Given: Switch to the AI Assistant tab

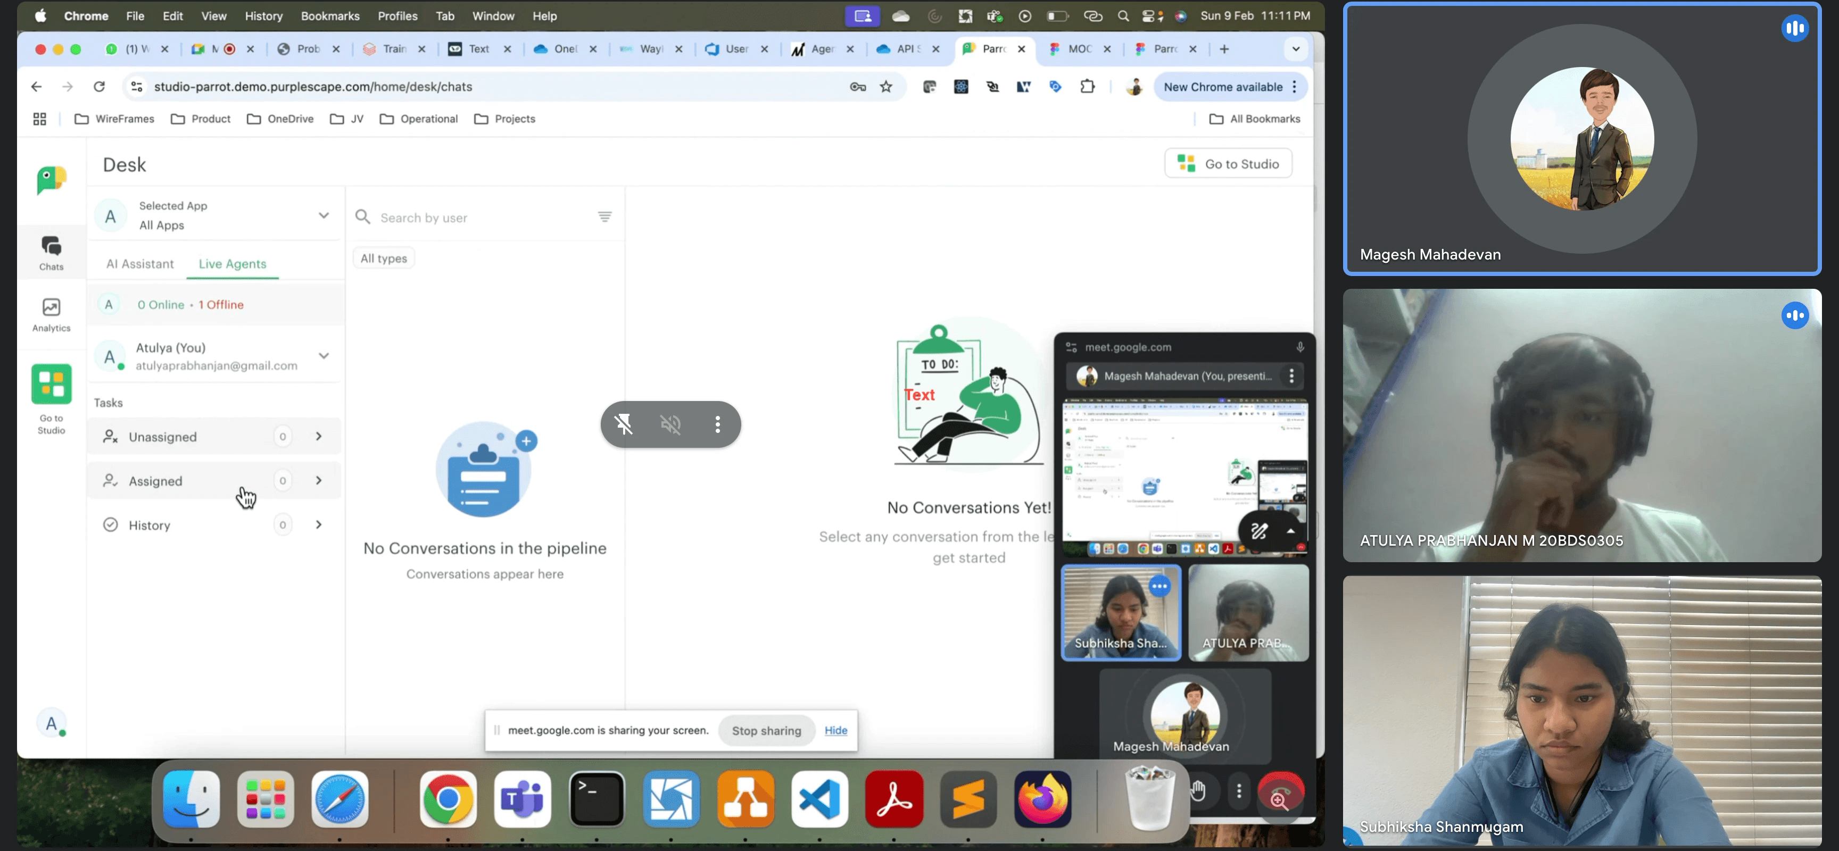Looking at the screenshot, I should pyautogui.click(x=140, y=264).
